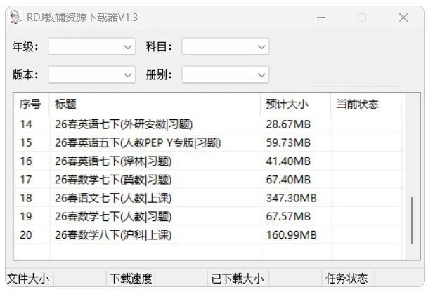Click serial number 16

pos(26,161)
